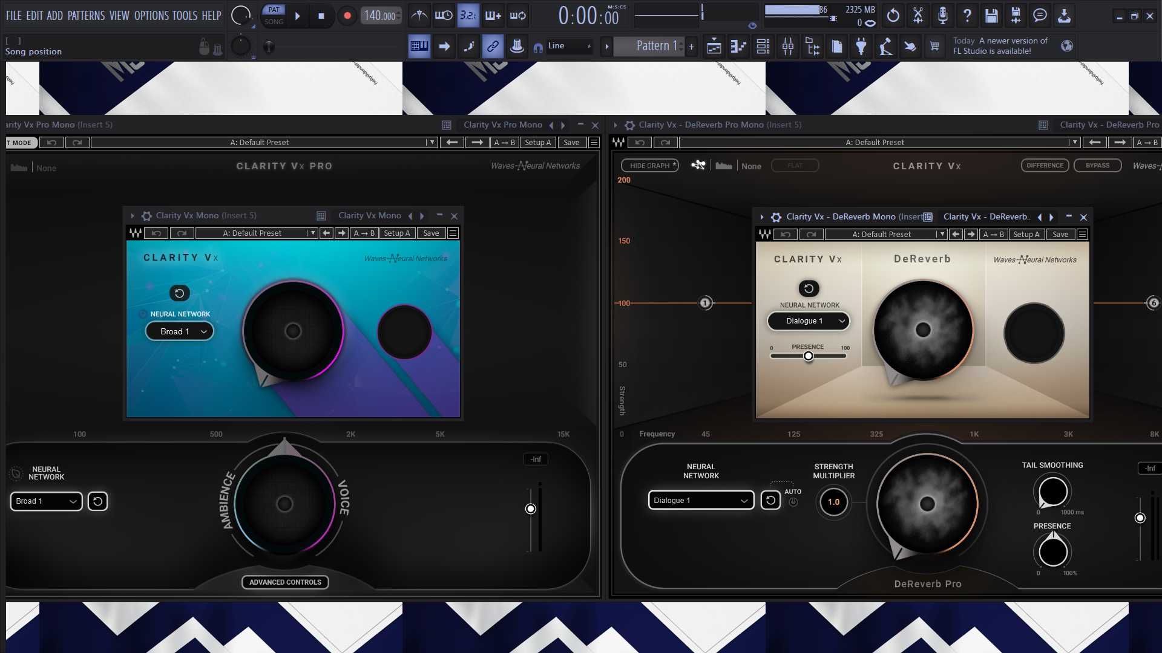The image size is (1162, 653).
Task: Open the Pattern 1 selector
Action: point(649,46)
